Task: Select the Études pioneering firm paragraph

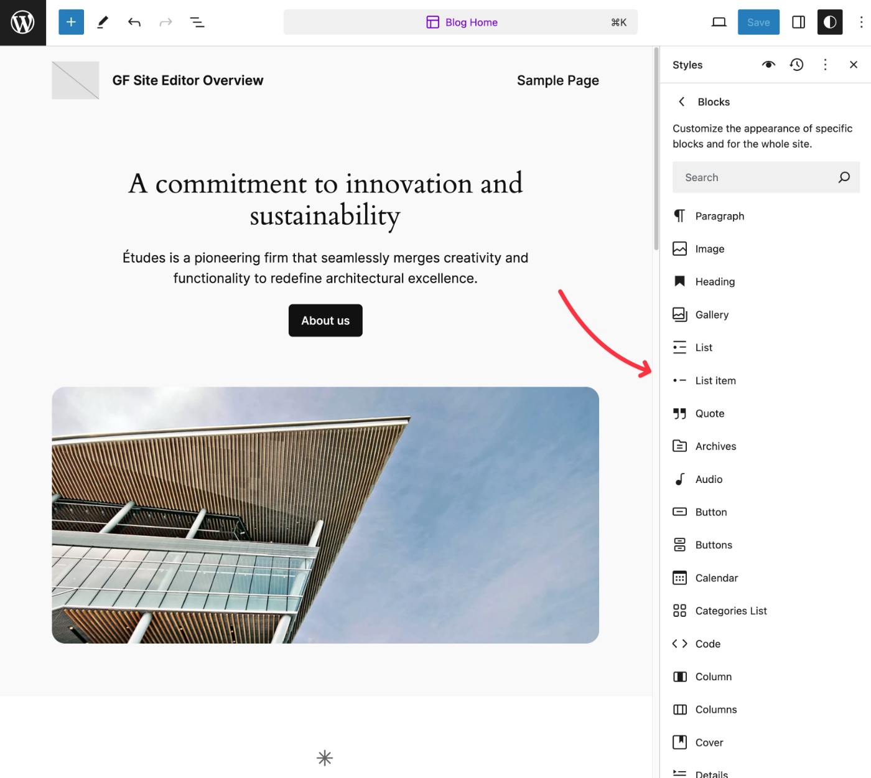Action: pyautogui.click(x=325, y=268)
